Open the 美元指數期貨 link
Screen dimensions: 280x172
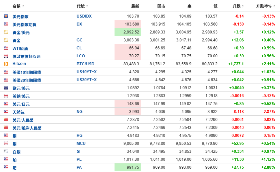[x=24, y=25]
